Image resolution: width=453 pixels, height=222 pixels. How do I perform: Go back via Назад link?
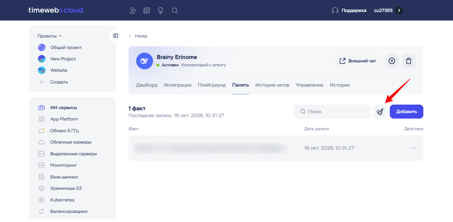[x=138, y=36]
